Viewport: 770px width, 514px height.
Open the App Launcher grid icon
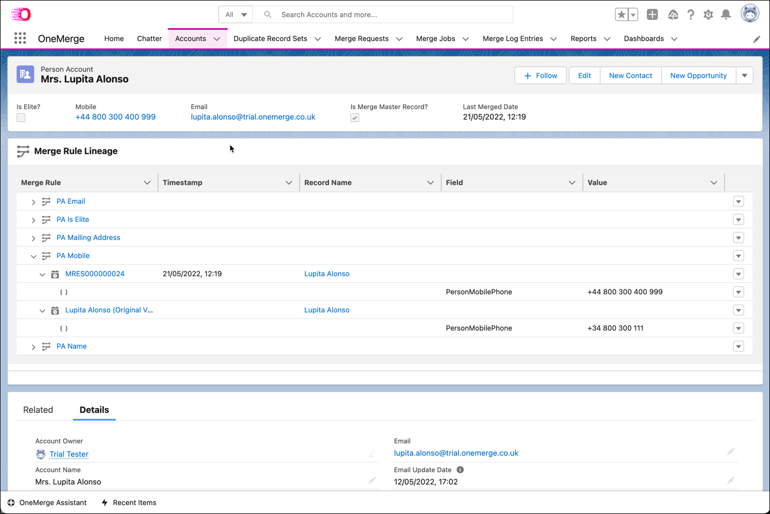click(20, 38)
